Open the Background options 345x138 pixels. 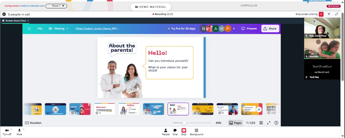(197, 132)
